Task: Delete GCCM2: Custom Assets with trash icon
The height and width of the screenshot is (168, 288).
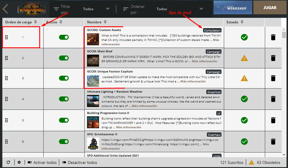Action: (x=273, y=37)
